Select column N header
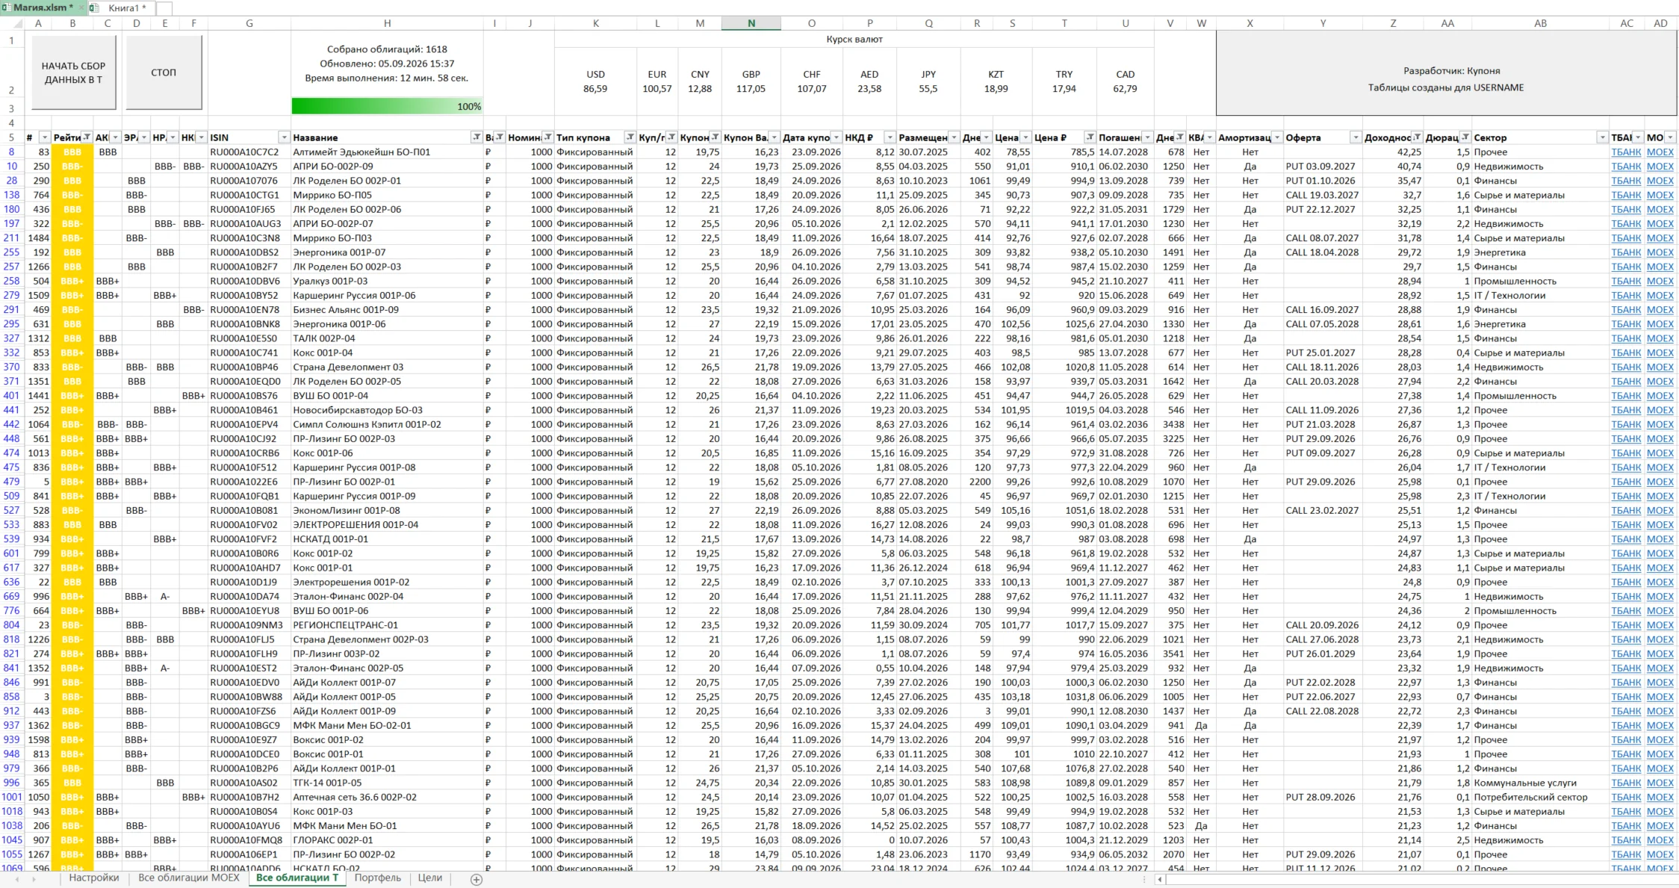This screenshot has width=1679, height=888. click(751, 23)
